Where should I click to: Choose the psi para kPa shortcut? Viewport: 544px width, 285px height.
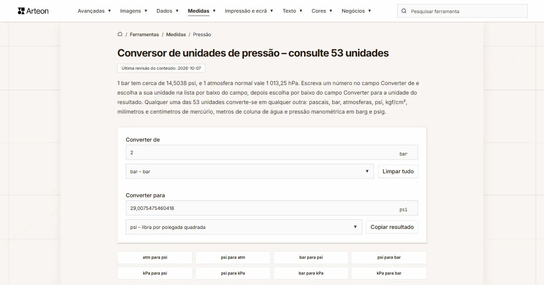coord(233,273)
